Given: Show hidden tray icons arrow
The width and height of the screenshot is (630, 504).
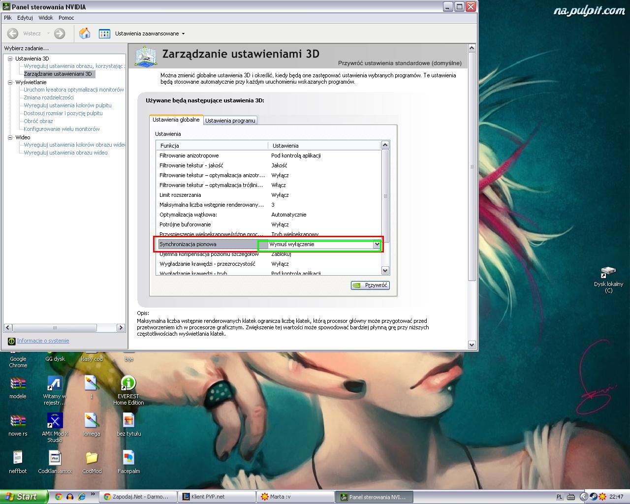Looking at the screenshot, I should (584, 497).
